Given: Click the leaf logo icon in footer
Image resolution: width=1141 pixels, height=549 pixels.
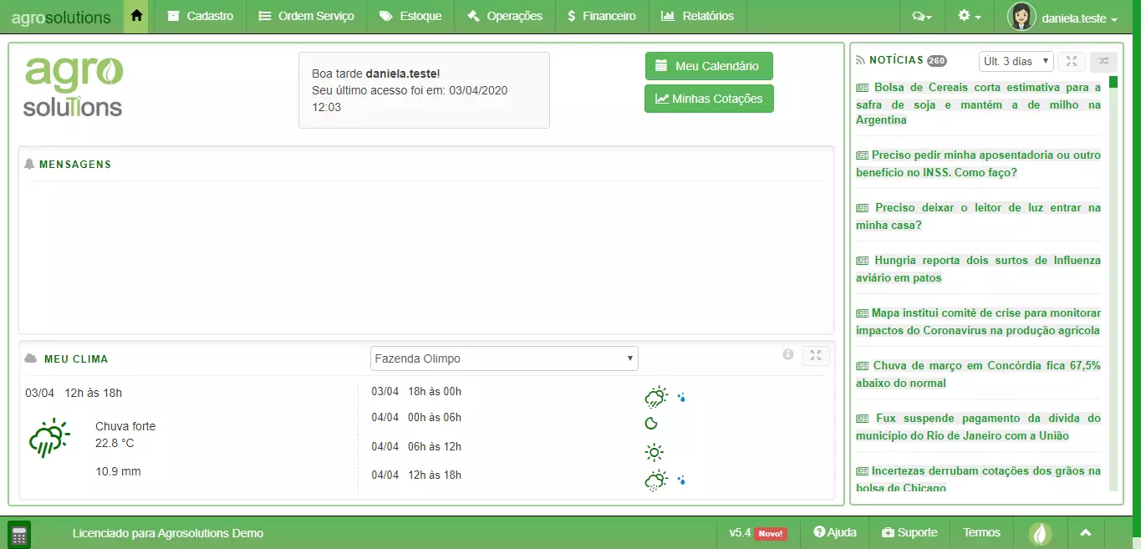Looking at the screenshot, I should (1040, 533).
